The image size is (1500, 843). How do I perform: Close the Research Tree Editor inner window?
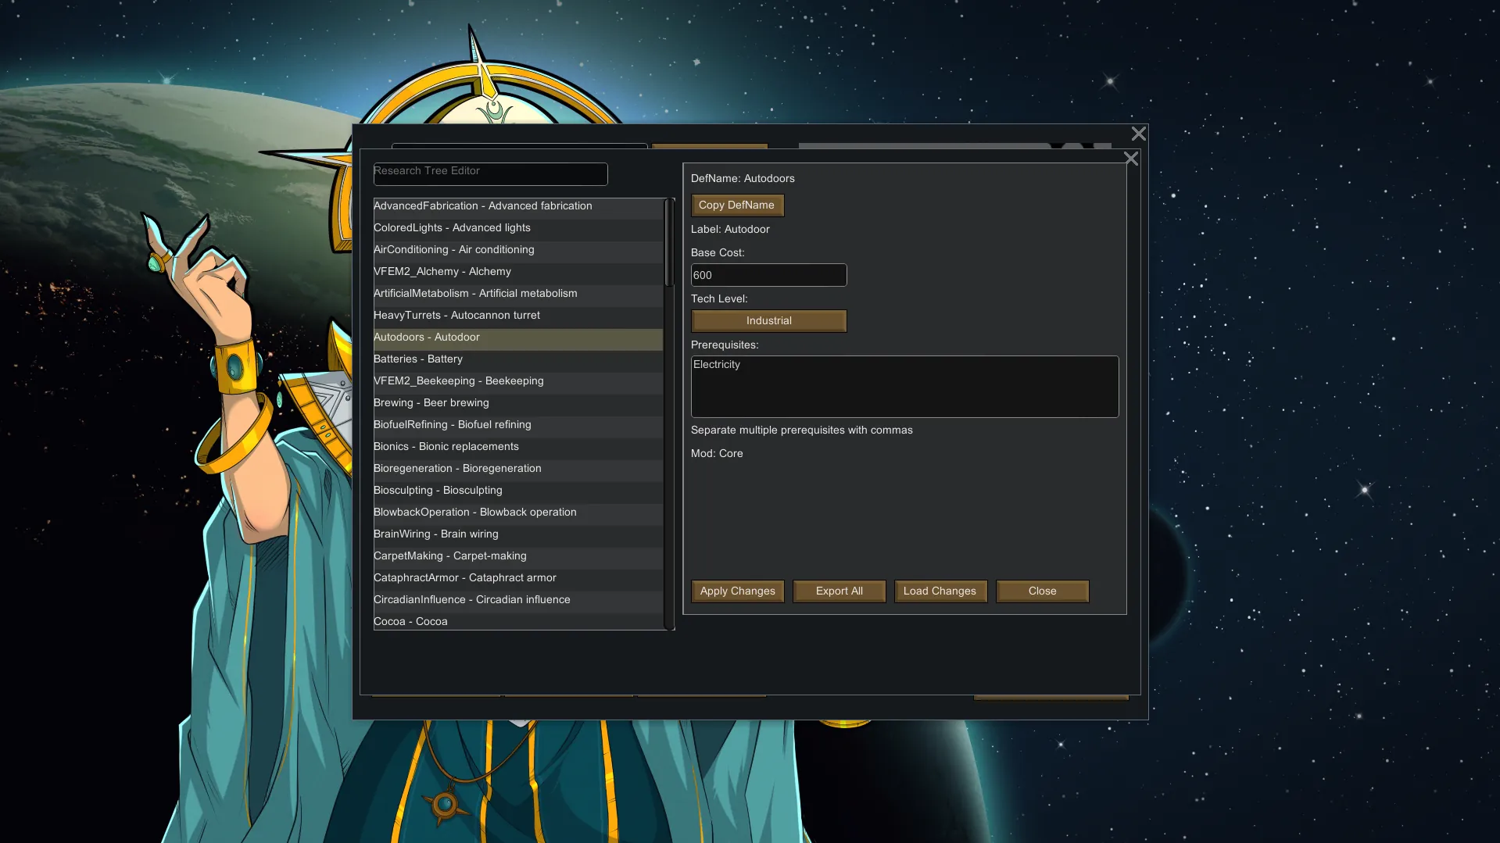[x=1130, y=159]
